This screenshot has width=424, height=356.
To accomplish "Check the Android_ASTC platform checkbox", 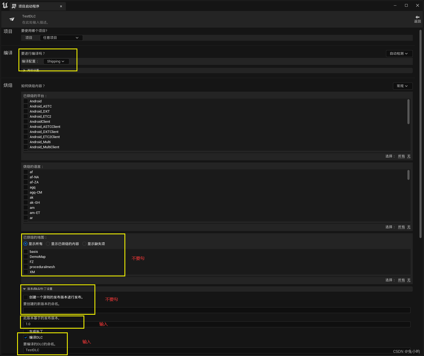I will [x=26, y=106].
